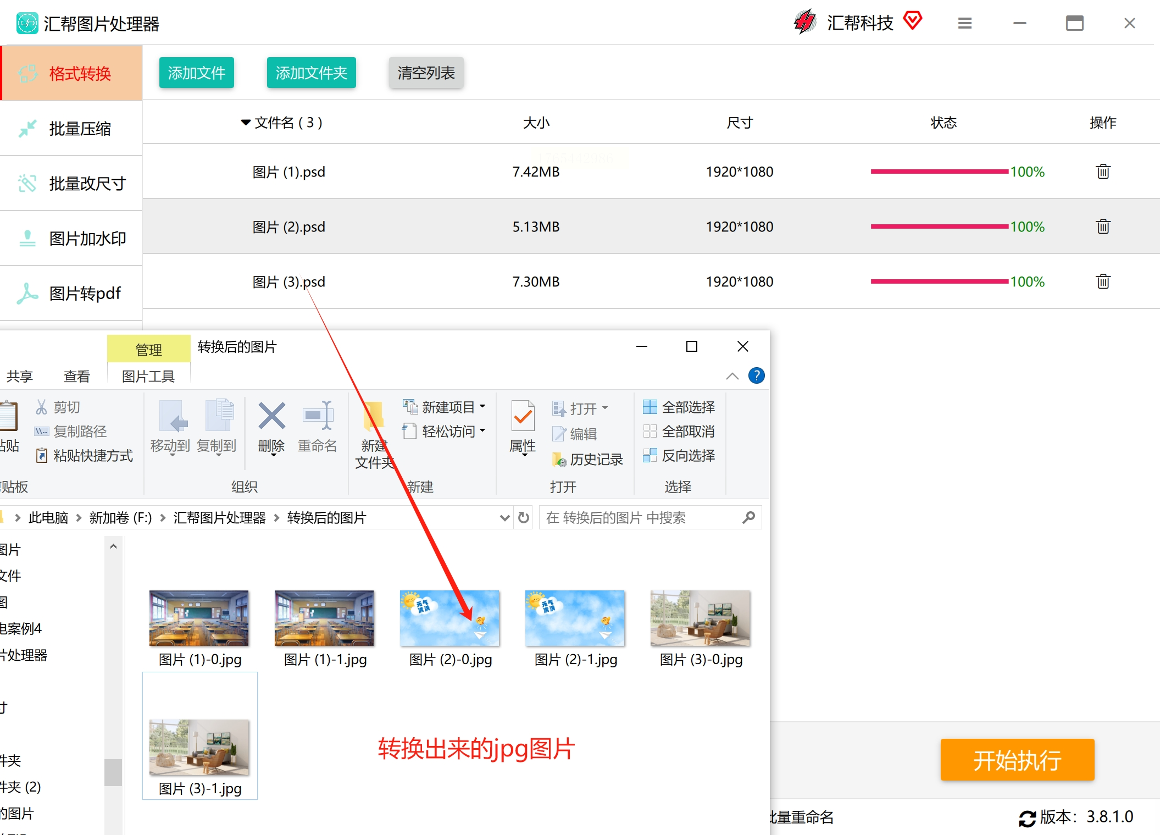Viewport: 1160px width, 835px height.
Task: Click trash icon for 图片 (3).psd row
Action: (x=1103, y=281)
